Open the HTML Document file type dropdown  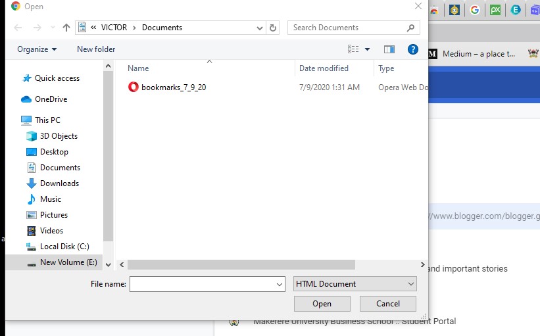355,284
